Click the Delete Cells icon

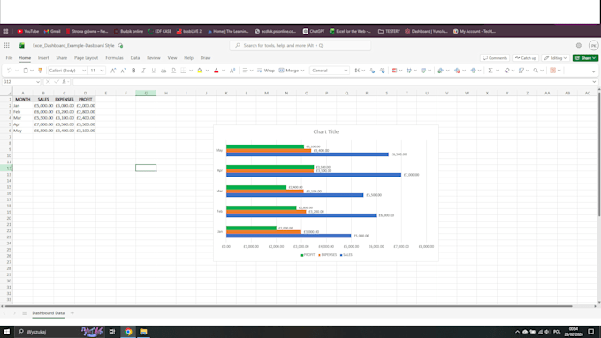[457, 71]
